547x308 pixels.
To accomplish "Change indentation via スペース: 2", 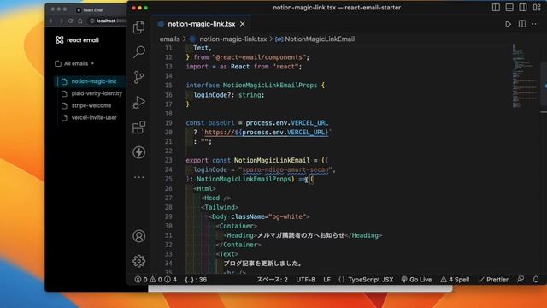I will point(272,280).
